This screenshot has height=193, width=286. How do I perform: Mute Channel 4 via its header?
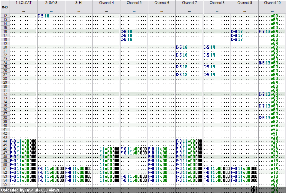click(x=107, y=5)
